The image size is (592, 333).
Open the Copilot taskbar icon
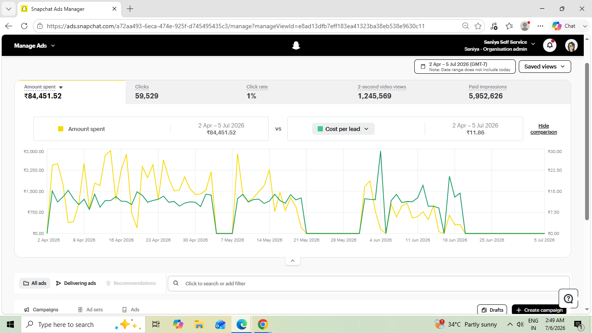pos(178,324)
